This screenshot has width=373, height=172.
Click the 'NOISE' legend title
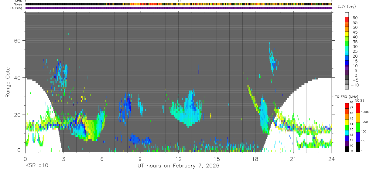click(x=360, y=100)
